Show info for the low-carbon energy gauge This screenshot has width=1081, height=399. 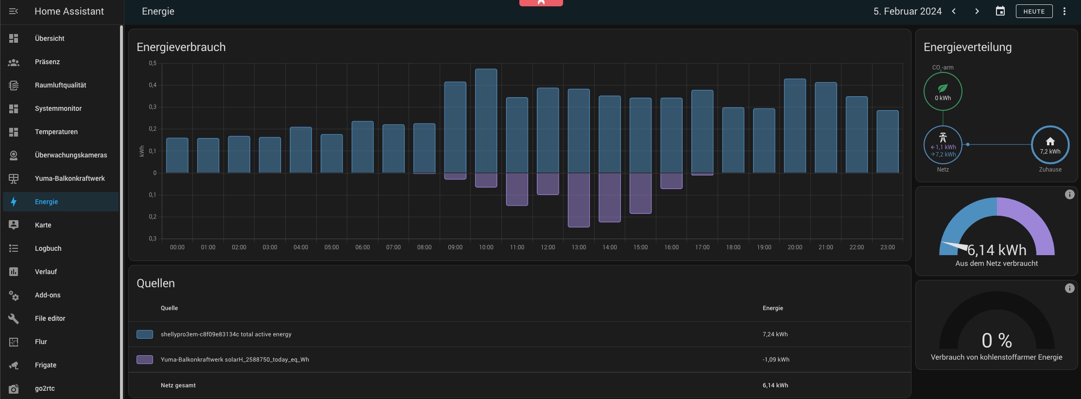[x=1069, y=288]
